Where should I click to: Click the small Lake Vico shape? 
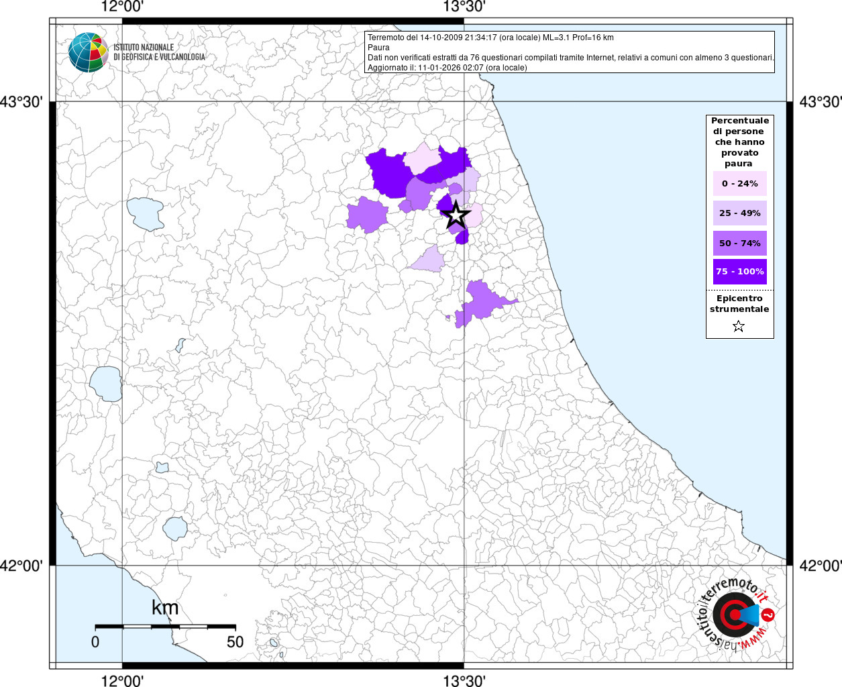point(162,467)
